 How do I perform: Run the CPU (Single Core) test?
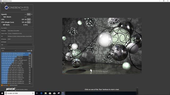29,22
